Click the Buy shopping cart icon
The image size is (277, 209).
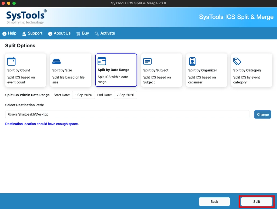[x=78, y=33]
